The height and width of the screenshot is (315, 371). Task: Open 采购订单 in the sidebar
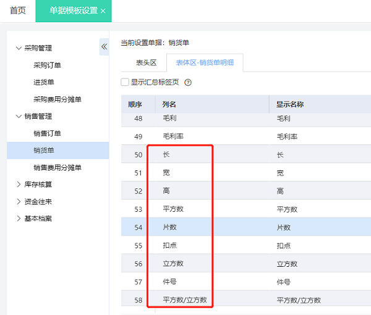pyautogui.click(x=47, y=65)
